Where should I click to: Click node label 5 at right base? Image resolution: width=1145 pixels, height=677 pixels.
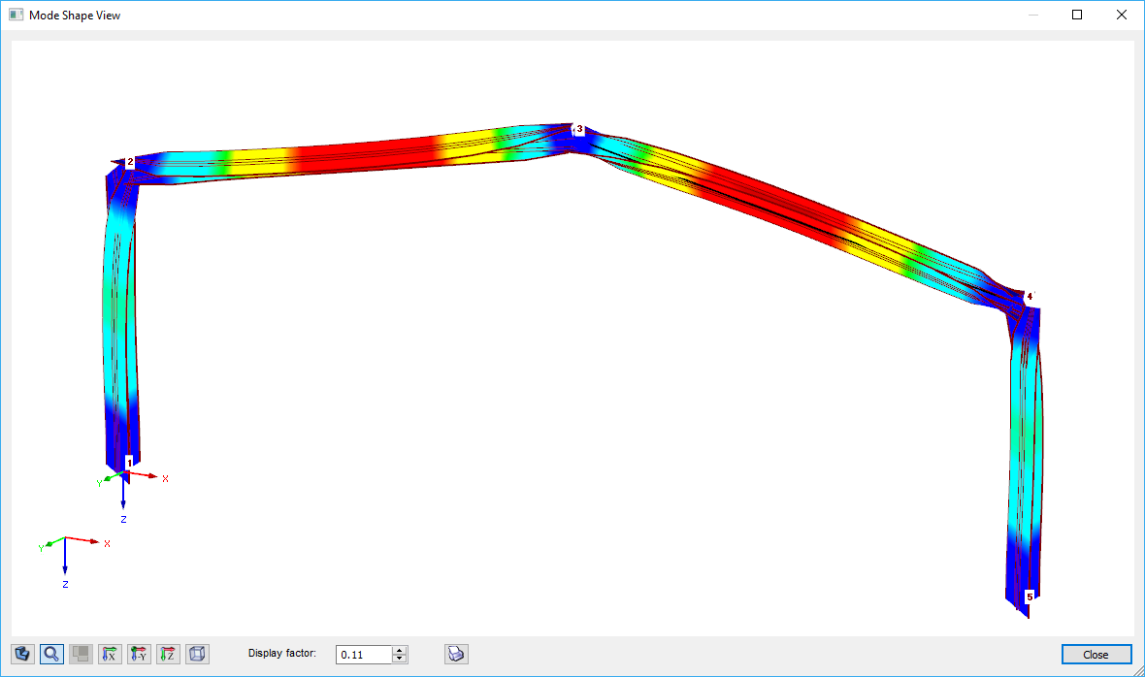(x=1030, y=596)
